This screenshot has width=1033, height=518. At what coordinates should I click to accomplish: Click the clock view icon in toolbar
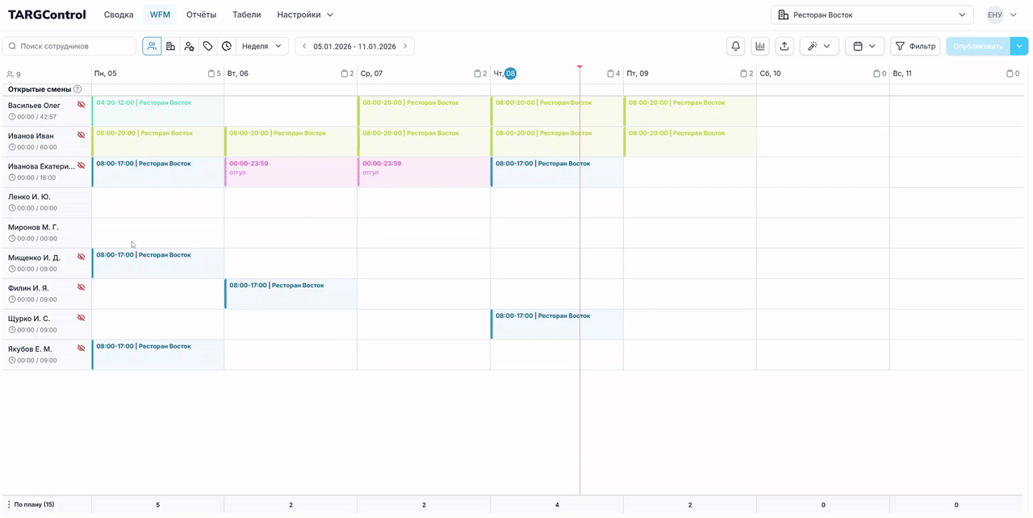click(227, 46)
